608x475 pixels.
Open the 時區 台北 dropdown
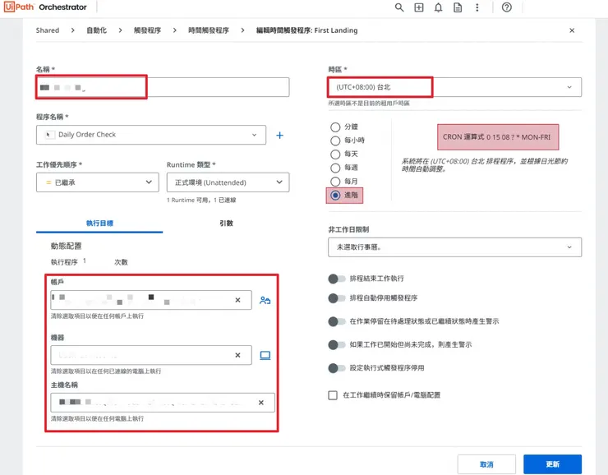(455, 87)
